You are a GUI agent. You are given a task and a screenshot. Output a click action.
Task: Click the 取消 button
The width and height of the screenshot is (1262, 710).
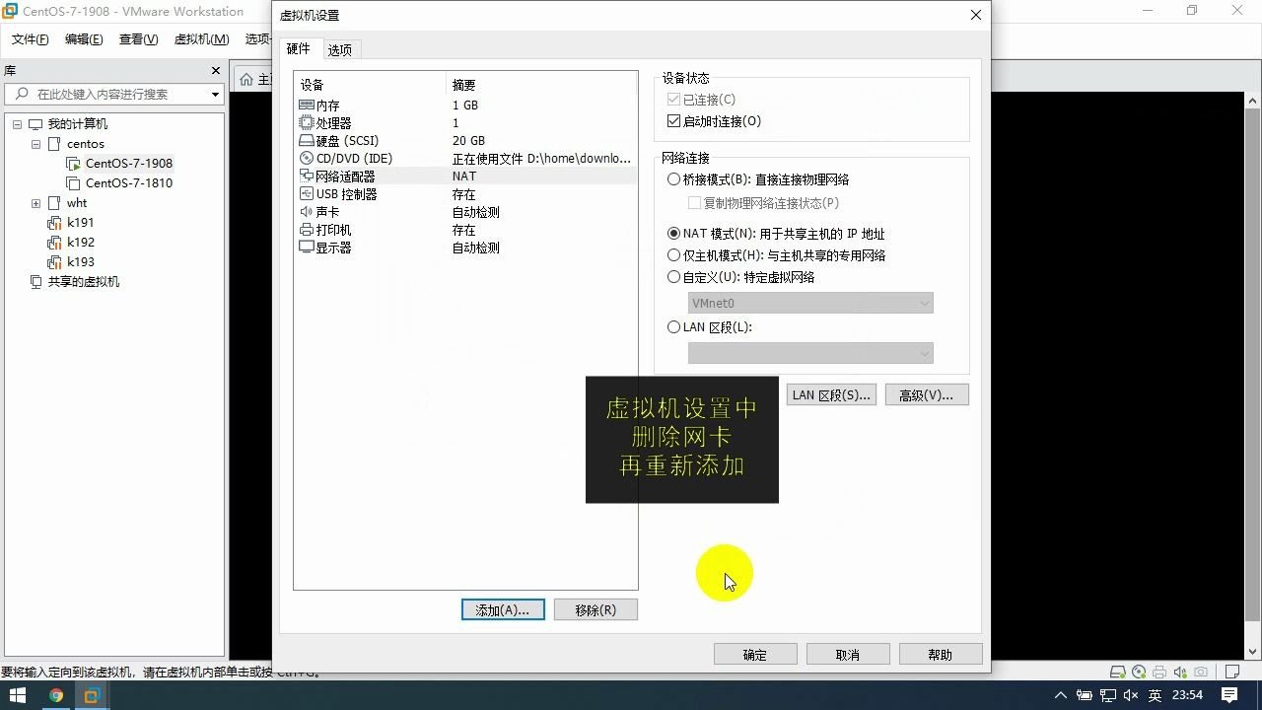click(848, 655)
